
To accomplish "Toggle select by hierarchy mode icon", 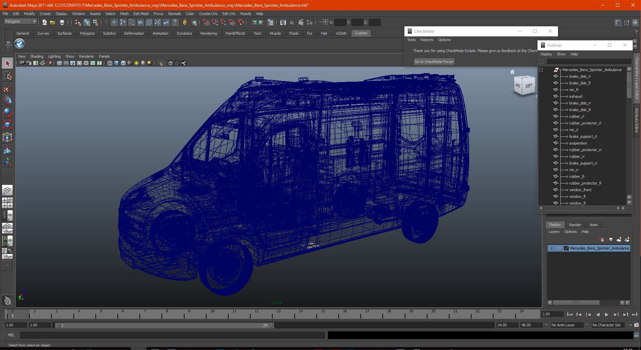I will 78,22.
